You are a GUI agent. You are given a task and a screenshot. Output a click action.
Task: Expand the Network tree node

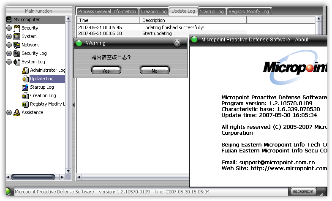tap(9, 45)
